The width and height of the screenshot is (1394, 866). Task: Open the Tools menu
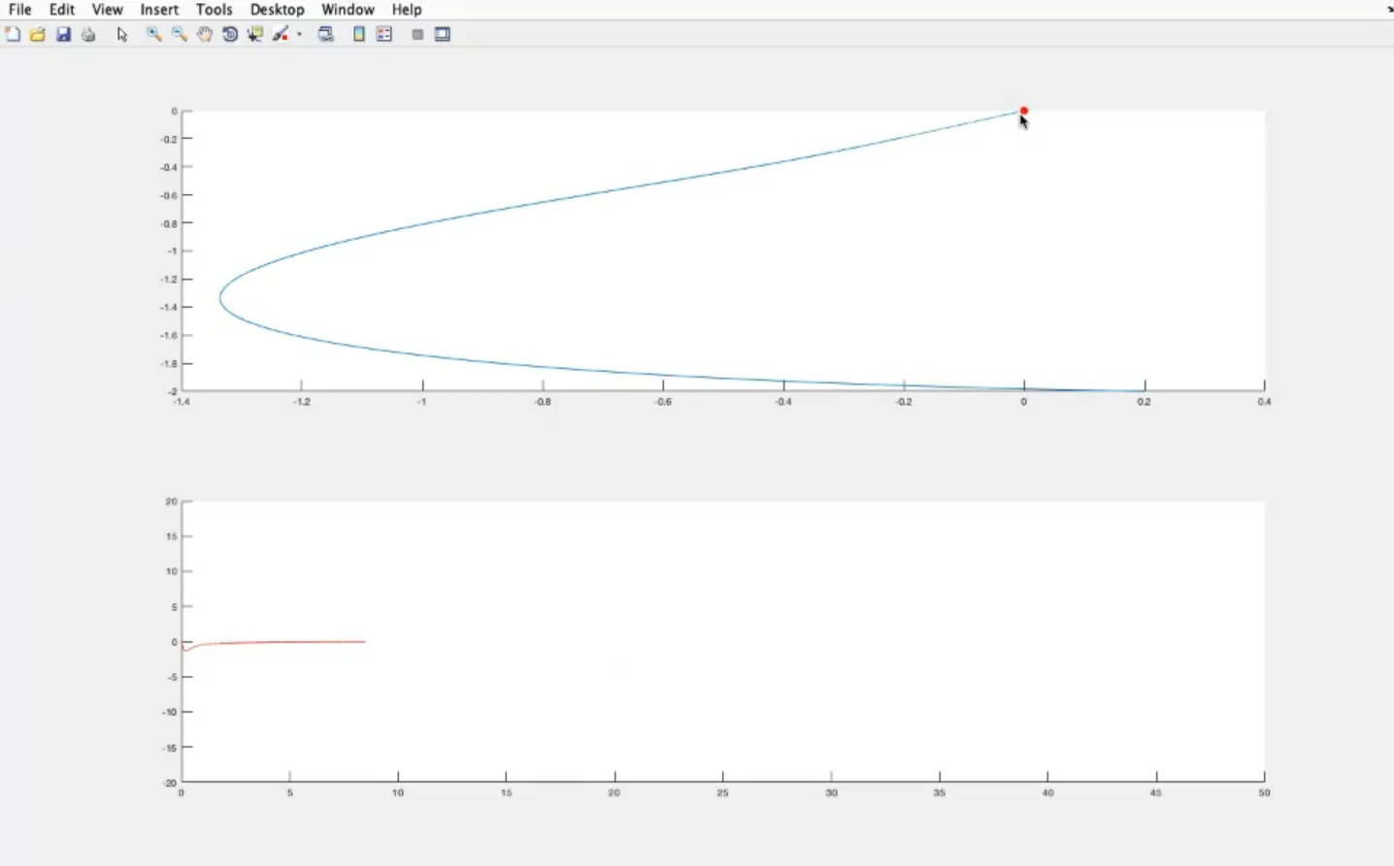click(x=214, y=10)
